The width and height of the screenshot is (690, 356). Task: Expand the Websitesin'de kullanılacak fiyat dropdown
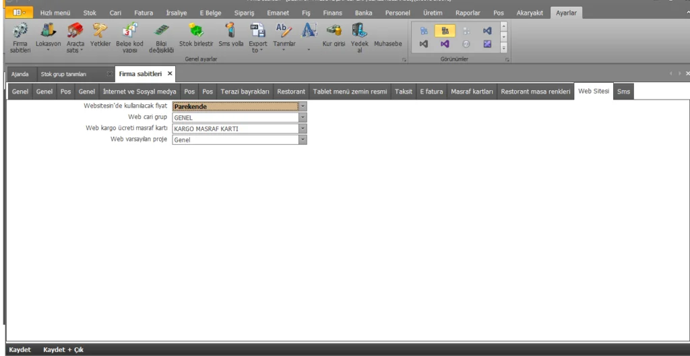[303, 106]
